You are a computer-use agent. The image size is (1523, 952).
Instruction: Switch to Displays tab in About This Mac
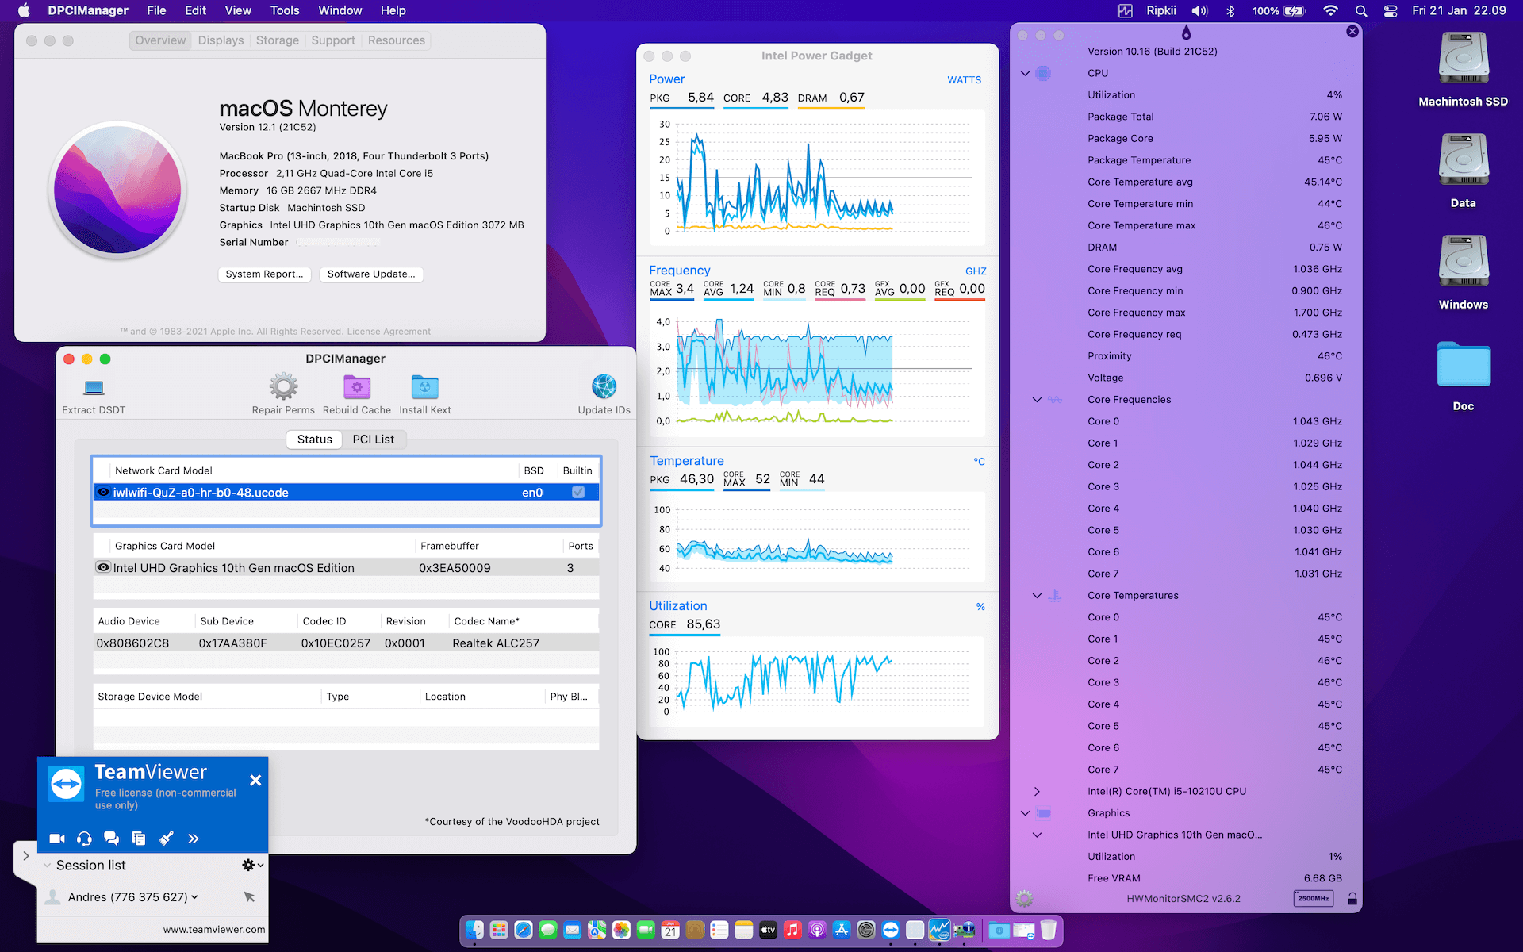(x=221, y=40)
